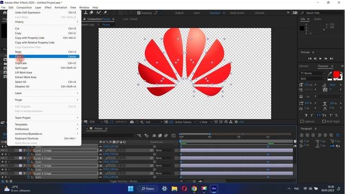Select the Learn workspace
This screenshot has height=194, width=345.
(196, 13)
